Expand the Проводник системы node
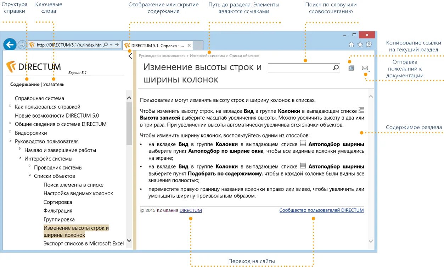Viewport: 444px width, 267px height. pyautogui.click(x=29, y=166)
